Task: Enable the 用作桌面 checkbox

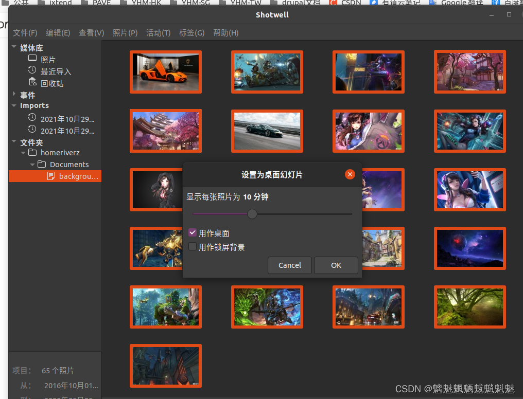Action: [193, 232]
